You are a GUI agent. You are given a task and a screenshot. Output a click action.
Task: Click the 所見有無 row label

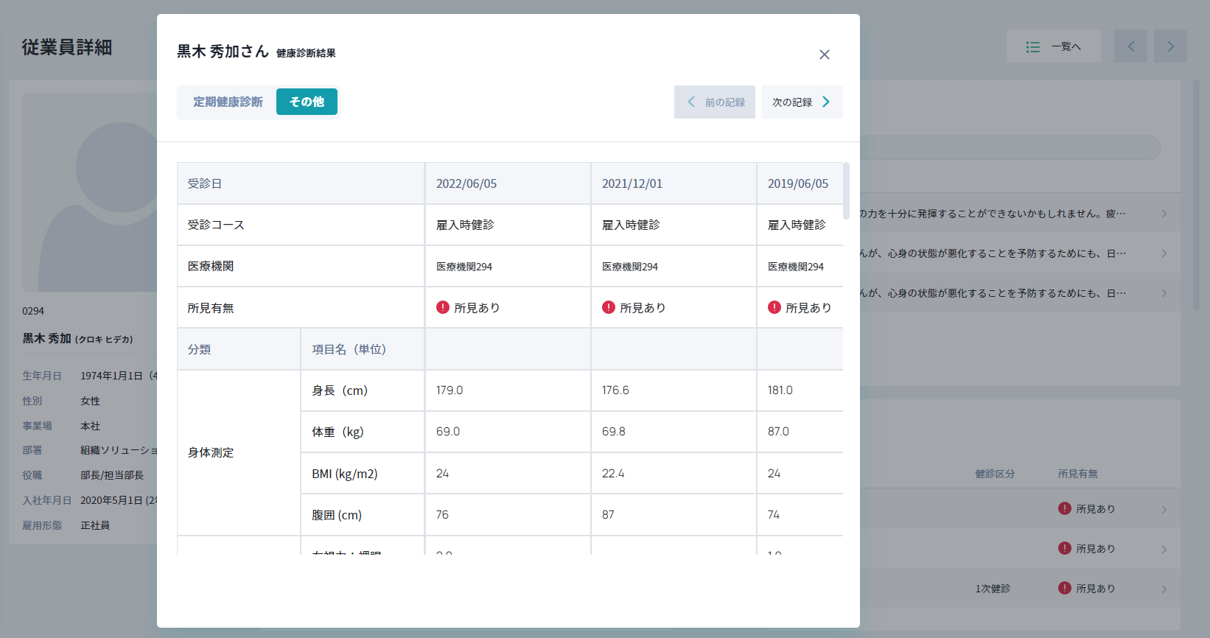coord(211,308)
